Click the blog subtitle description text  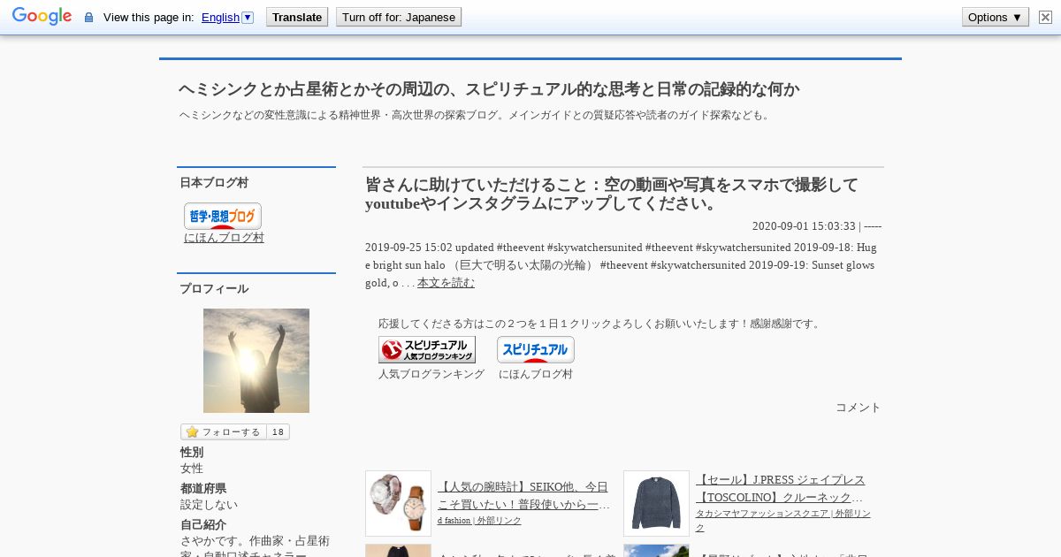[x=476, y=115]
